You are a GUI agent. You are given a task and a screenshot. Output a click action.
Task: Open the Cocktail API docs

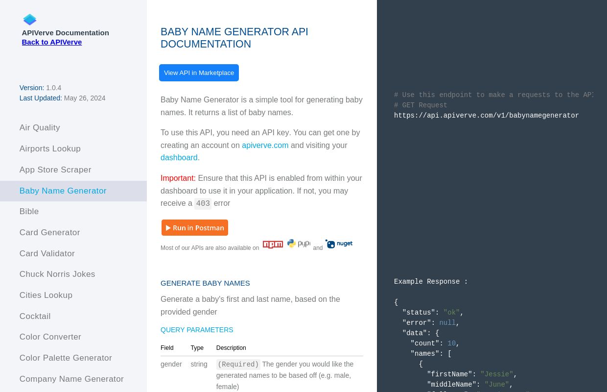pyautogui.click(x=73, y=317)
